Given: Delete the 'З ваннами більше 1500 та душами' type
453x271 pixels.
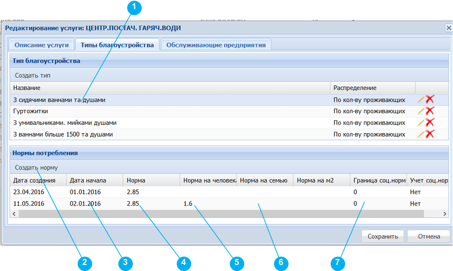Looking at the screenshot, I should tap(430, 134).
